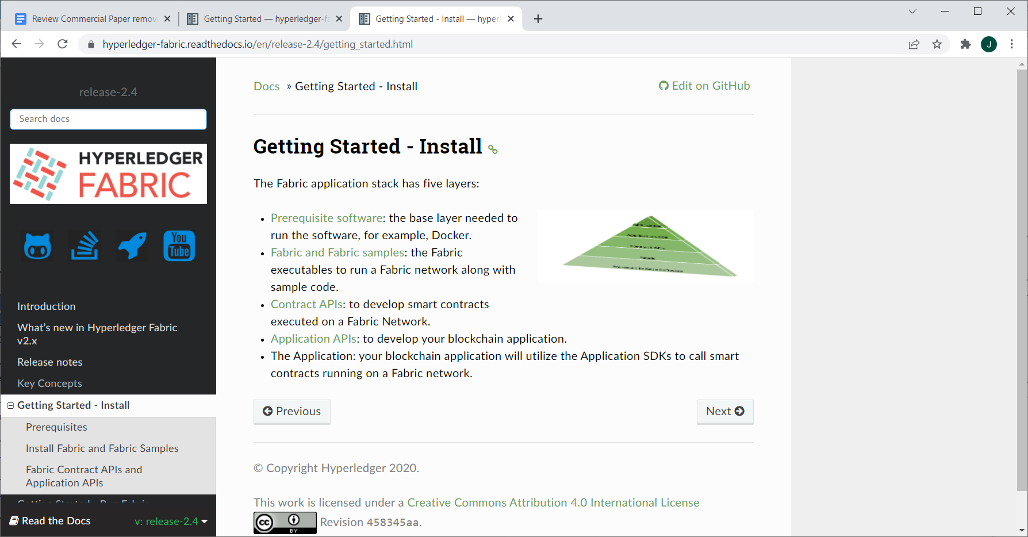Maximize the Chrome window
The width and height of the screenshot is (1028, 537).
point(977,11)
